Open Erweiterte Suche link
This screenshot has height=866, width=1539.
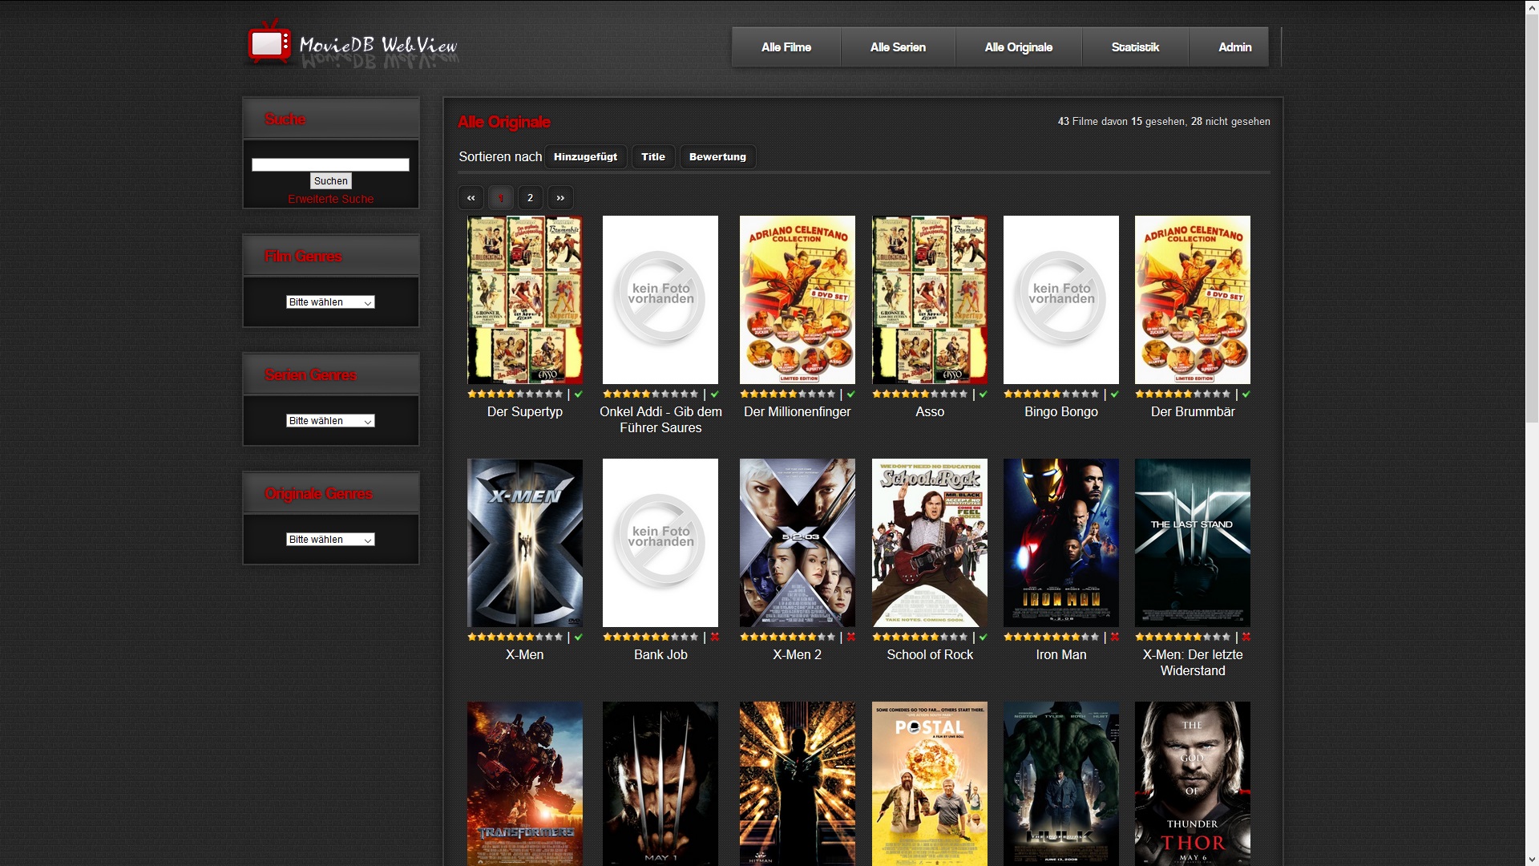tap(330, 199)
